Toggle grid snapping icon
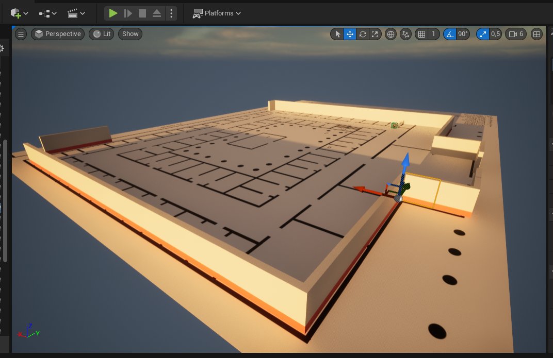 (421, 34)
